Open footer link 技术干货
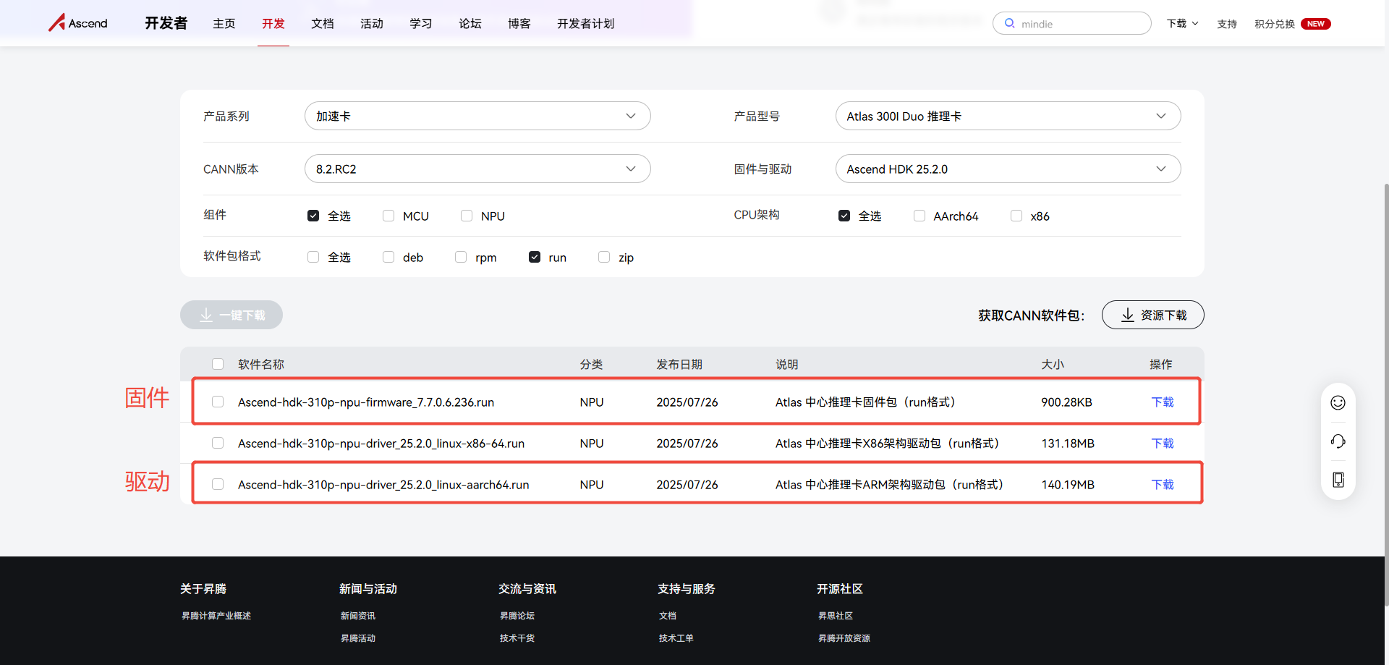The width and height of the screenshot is (1389, 665). [x=517, y=638]
